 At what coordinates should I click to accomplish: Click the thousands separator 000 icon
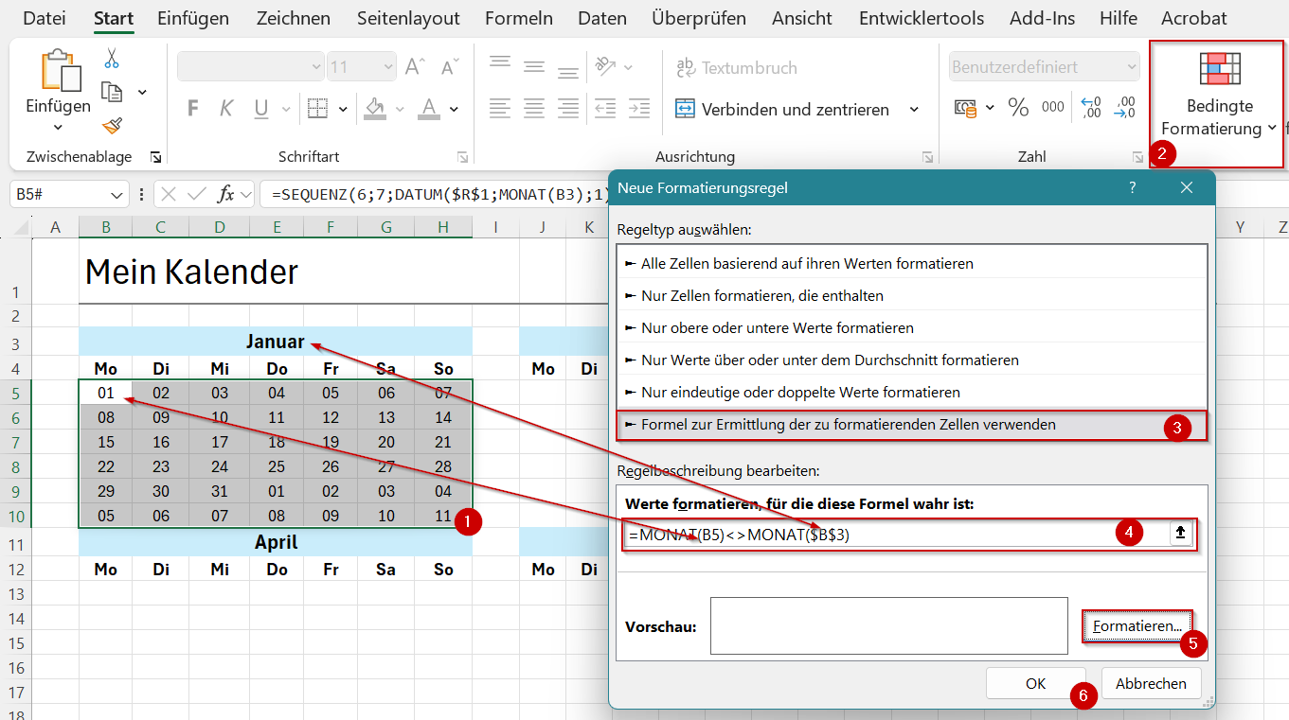coord(1052,108)
